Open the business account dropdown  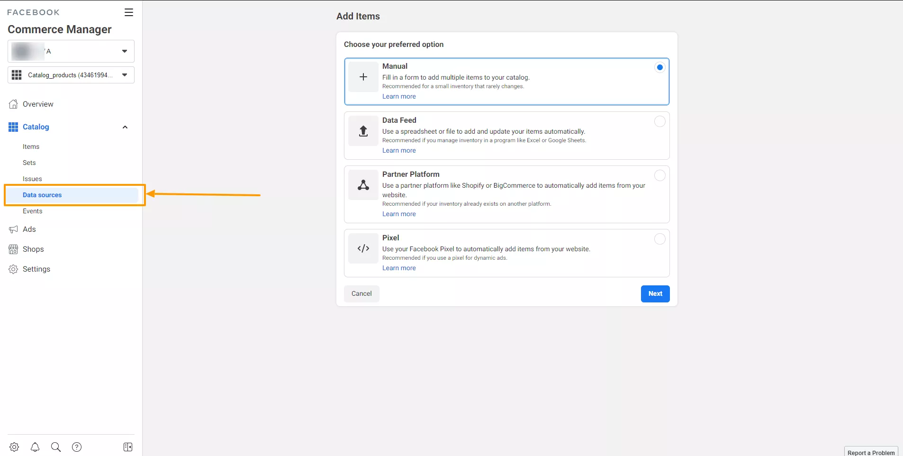pos(71,51)
